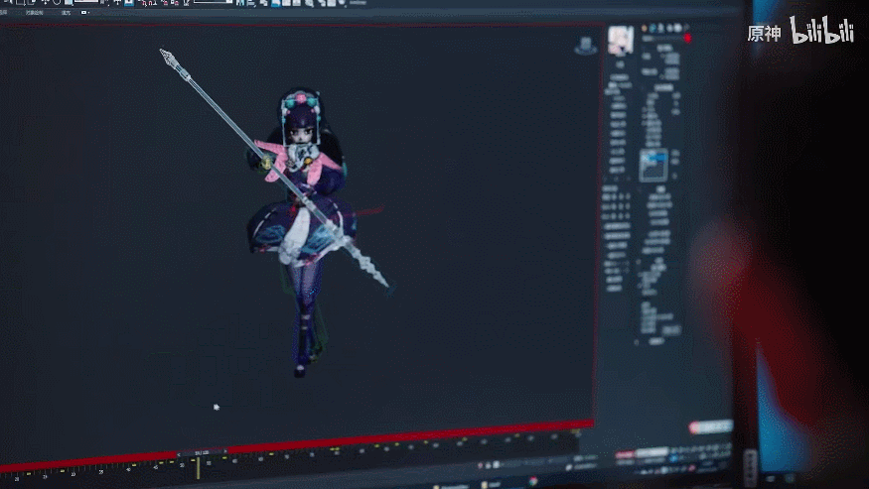Image resolution: width=869 pixels, height=489 pixels.
Task: Click the ViewCube in the viewport corner
Action: [x=585, y=46]
